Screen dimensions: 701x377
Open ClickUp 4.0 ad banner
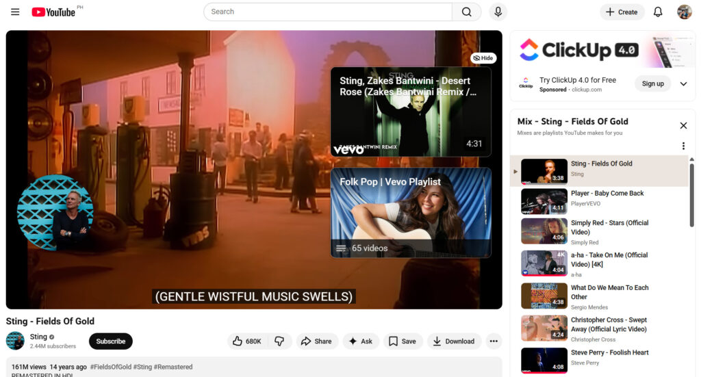pos(602,49)
